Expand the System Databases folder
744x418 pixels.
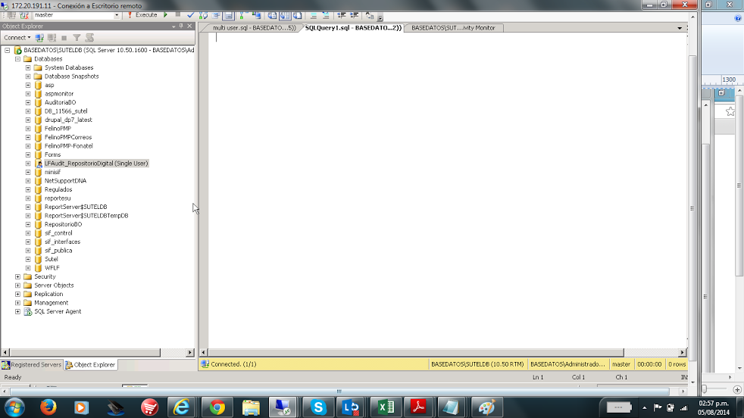pos(28,67)
